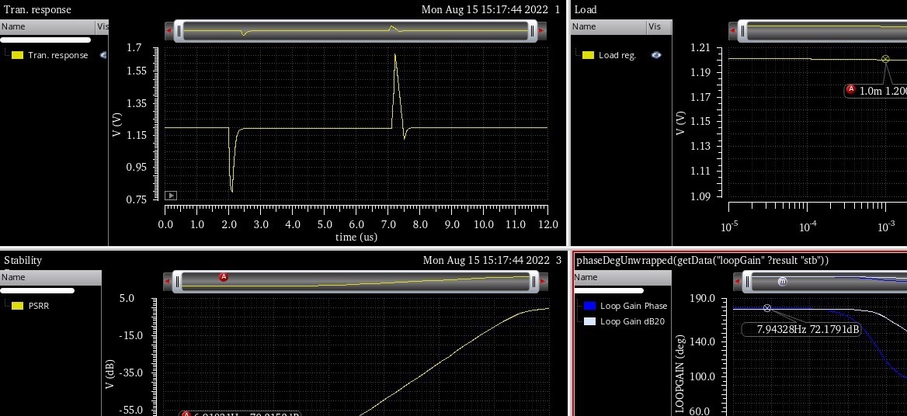Click the Load window title
Image resolution: width=907 pixels, height=416 pixels.
(x=586, y=10)
